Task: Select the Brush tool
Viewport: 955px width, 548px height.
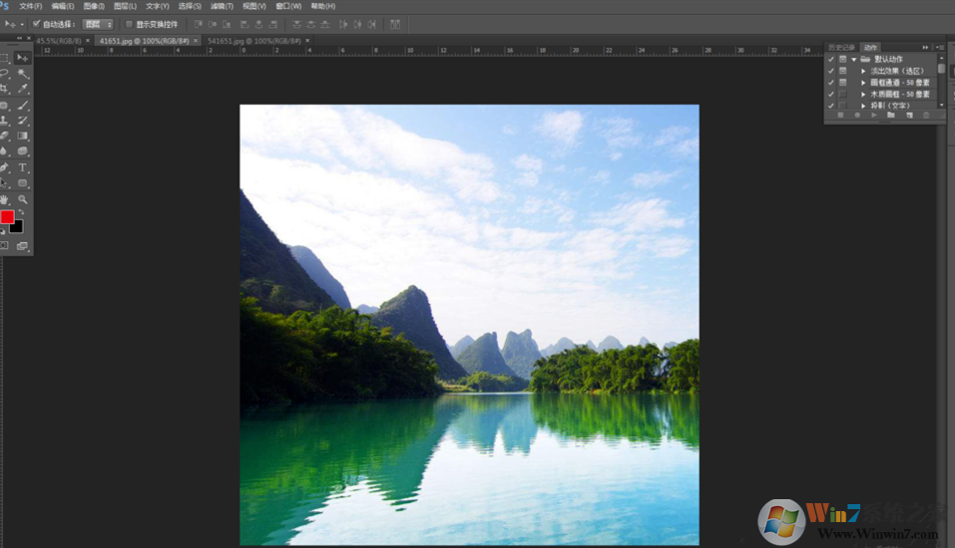Action: click(23, 106)
